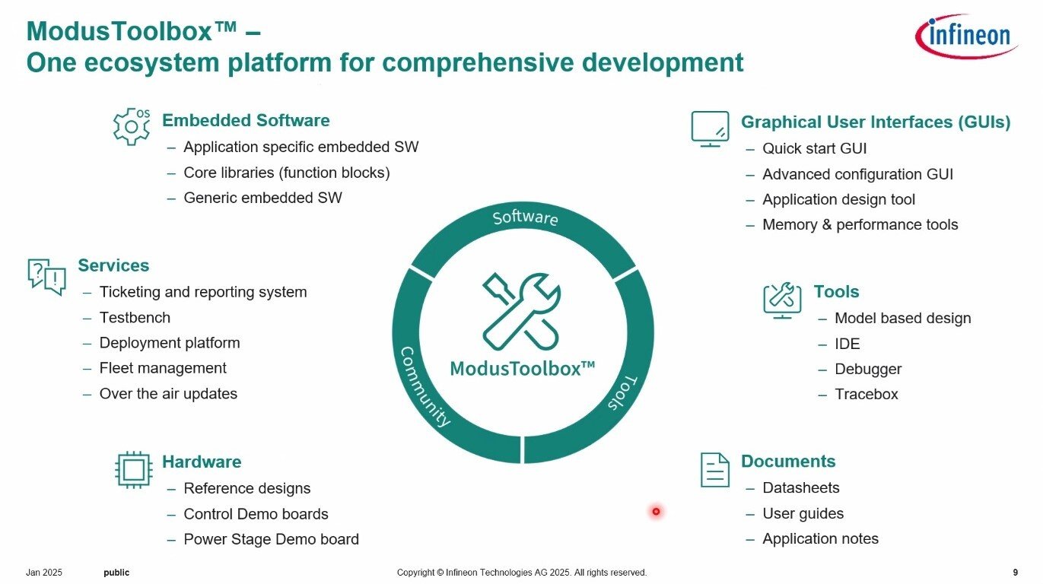
Task: Click the central wrench and screwdriver icon
Action: pos(522,311)
